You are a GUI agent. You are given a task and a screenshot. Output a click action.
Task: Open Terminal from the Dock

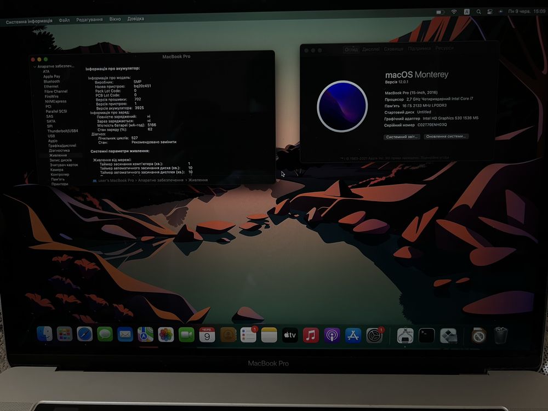(x=427, y=336)
